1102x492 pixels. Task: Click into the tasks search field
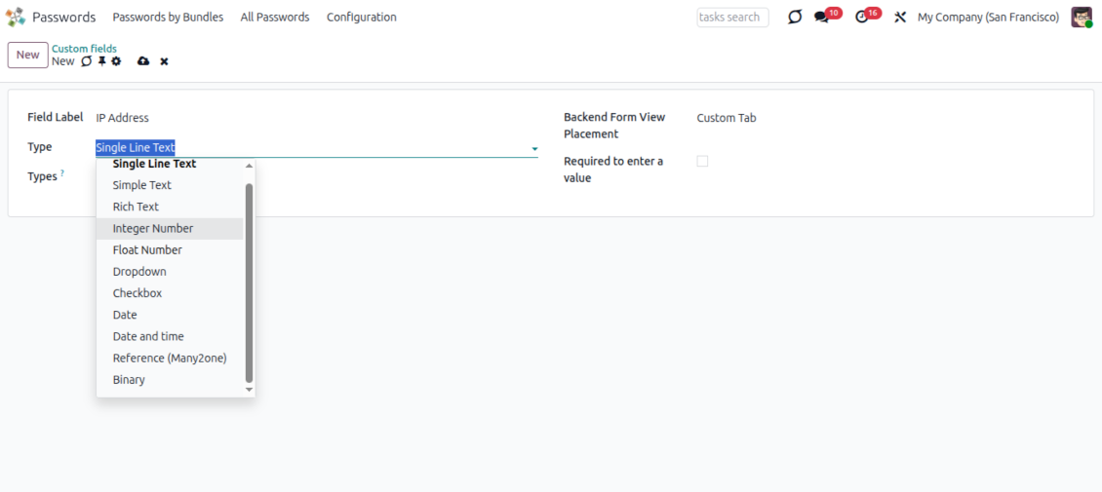[732, 18]
